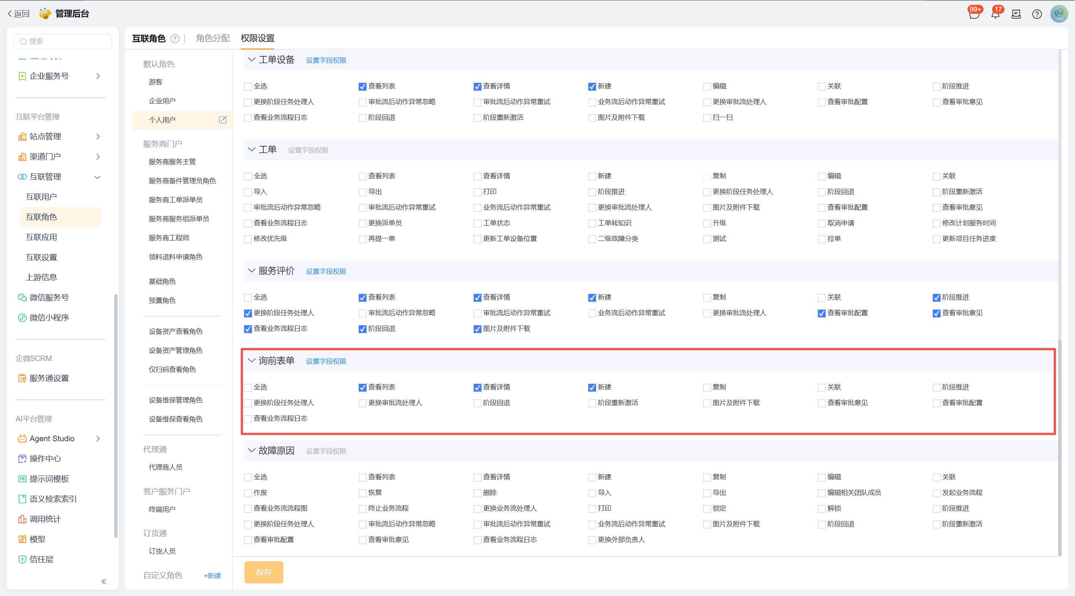1075x596 pixels.
Task: Click the 提示词模板 sidebar icon
Action: [22, 479]
